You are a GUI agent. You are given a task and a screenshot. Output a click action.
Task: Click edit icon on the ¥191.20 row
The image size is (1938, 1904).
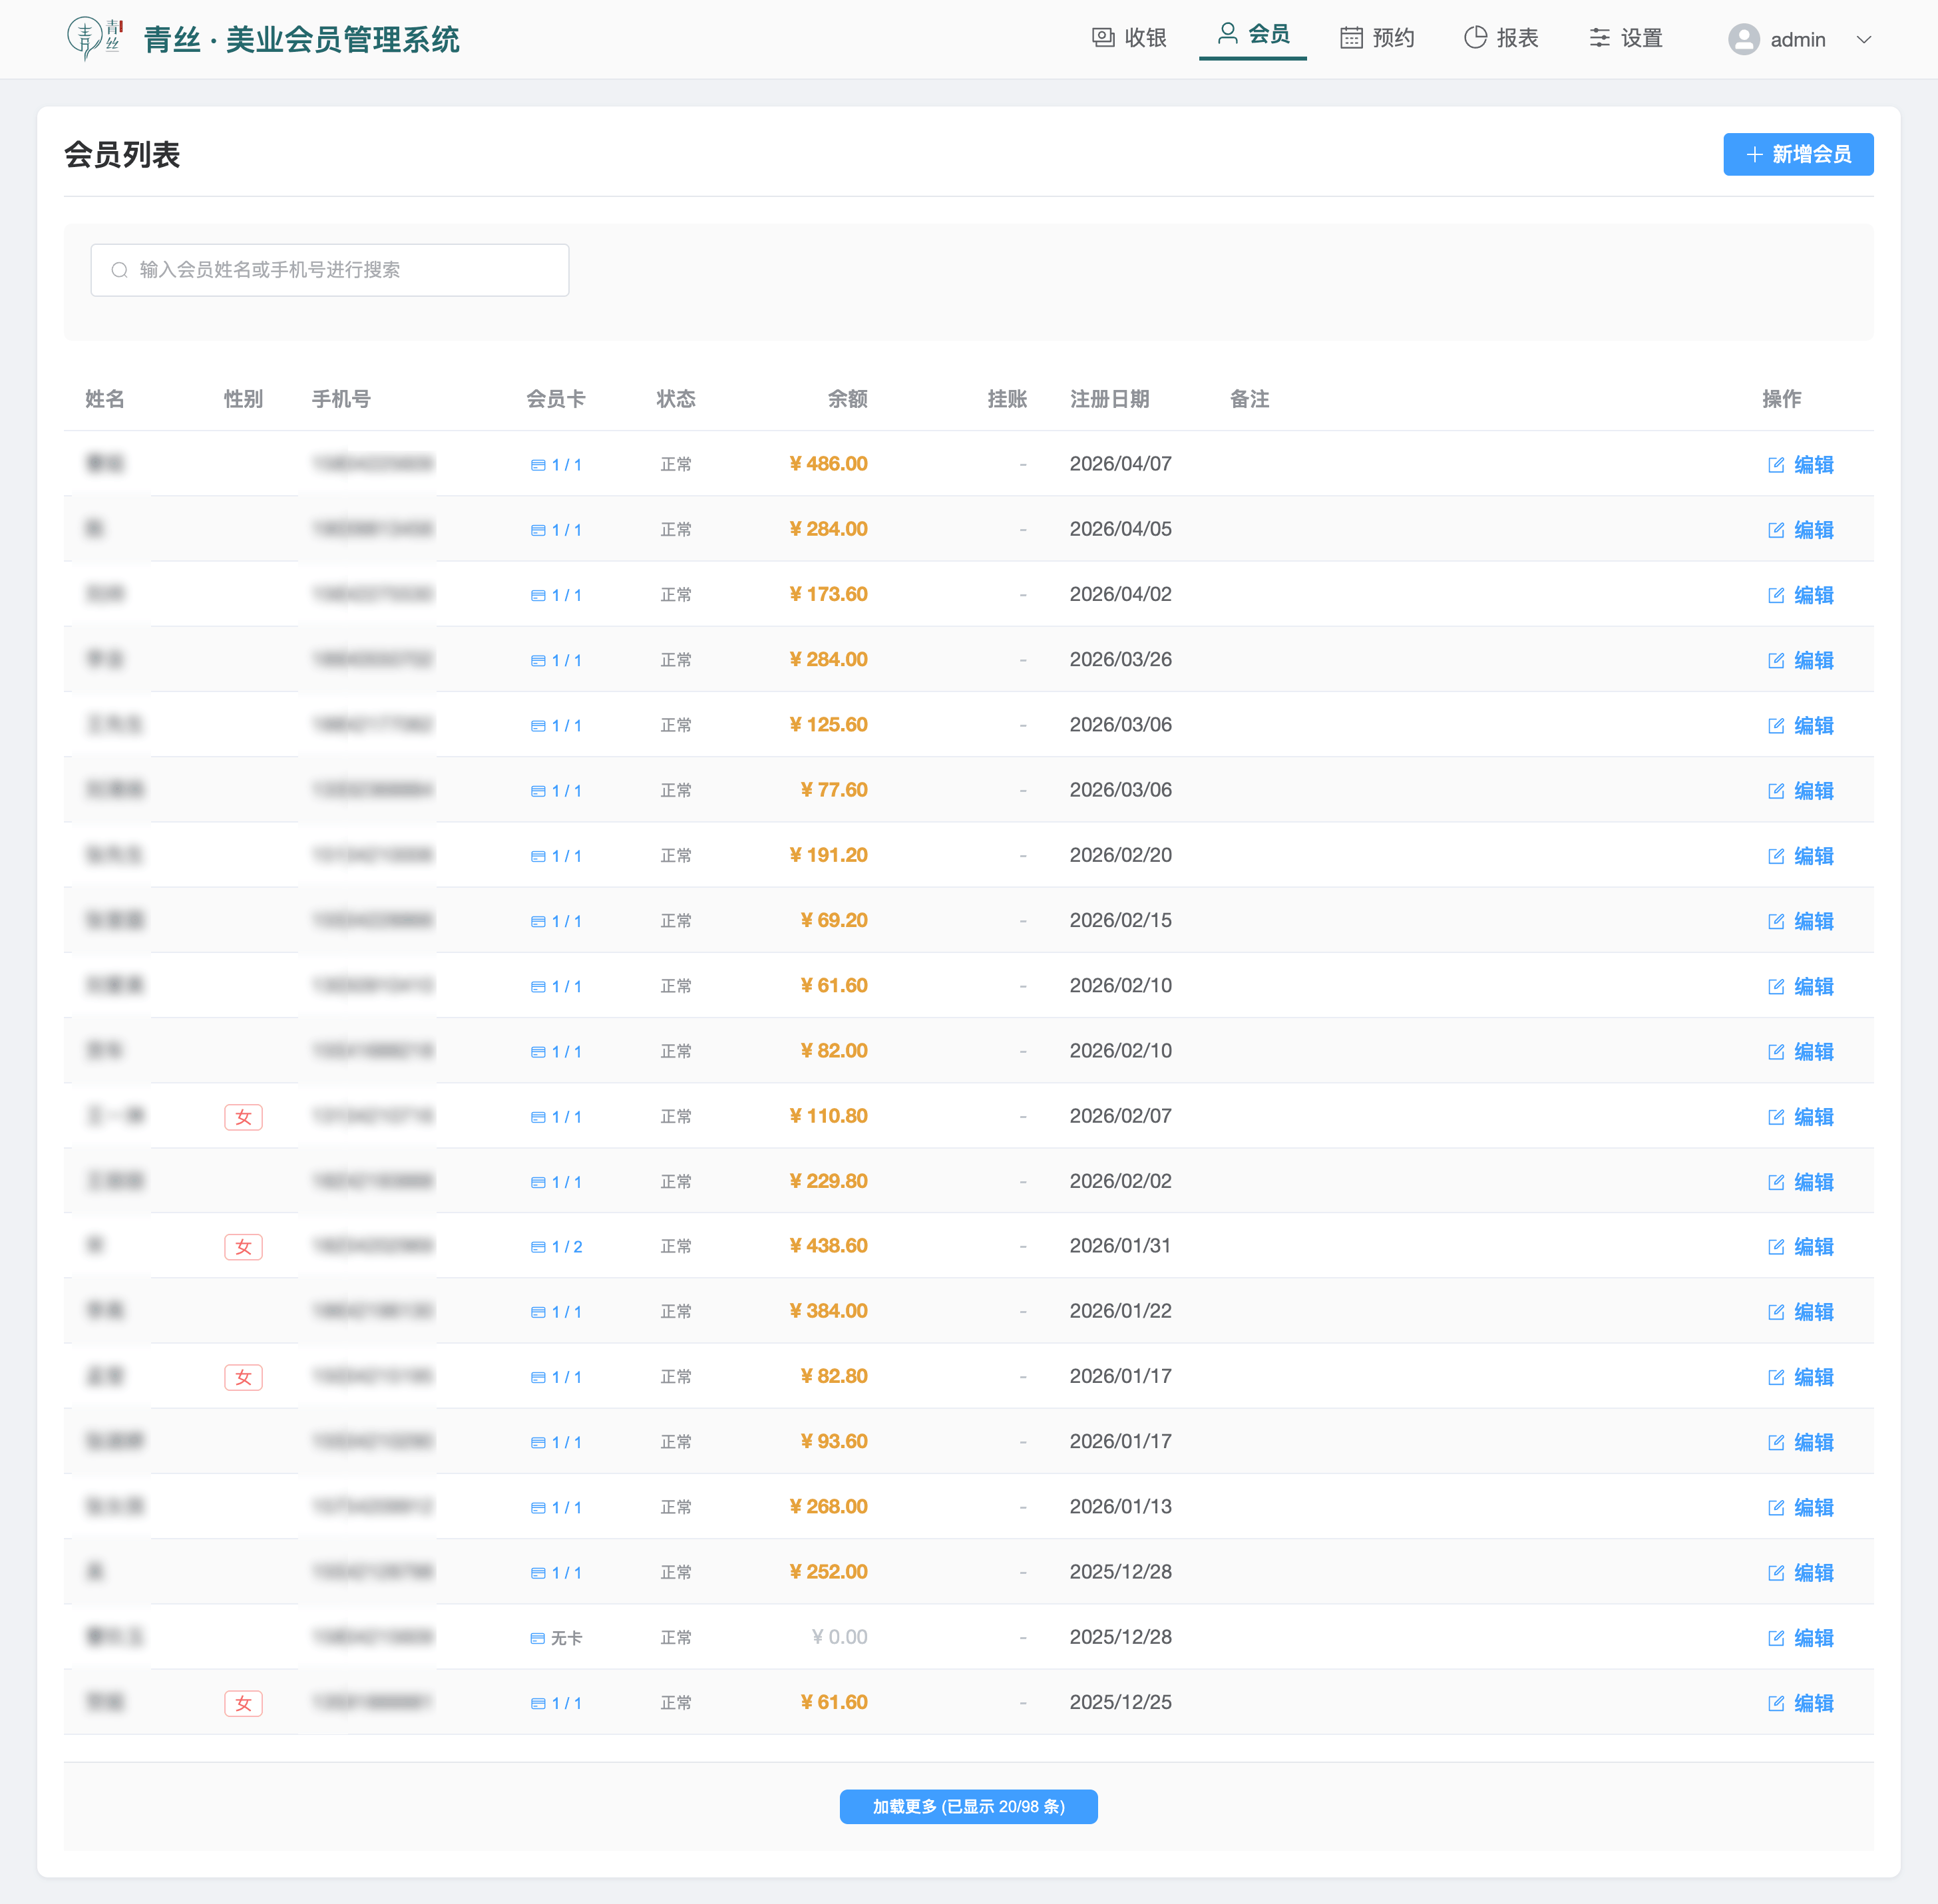pos(1776,855)
